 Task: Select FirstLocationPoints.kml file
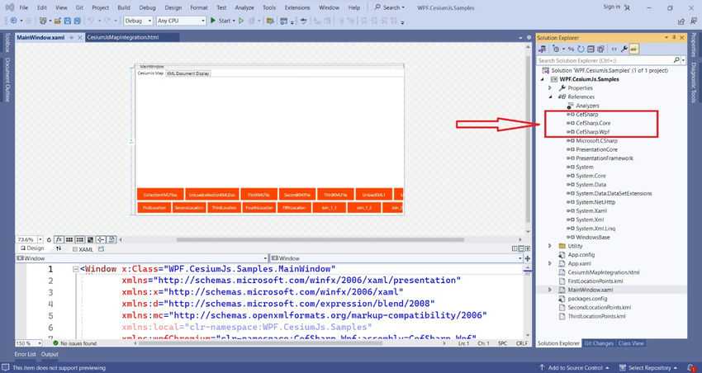click(595, 281)
